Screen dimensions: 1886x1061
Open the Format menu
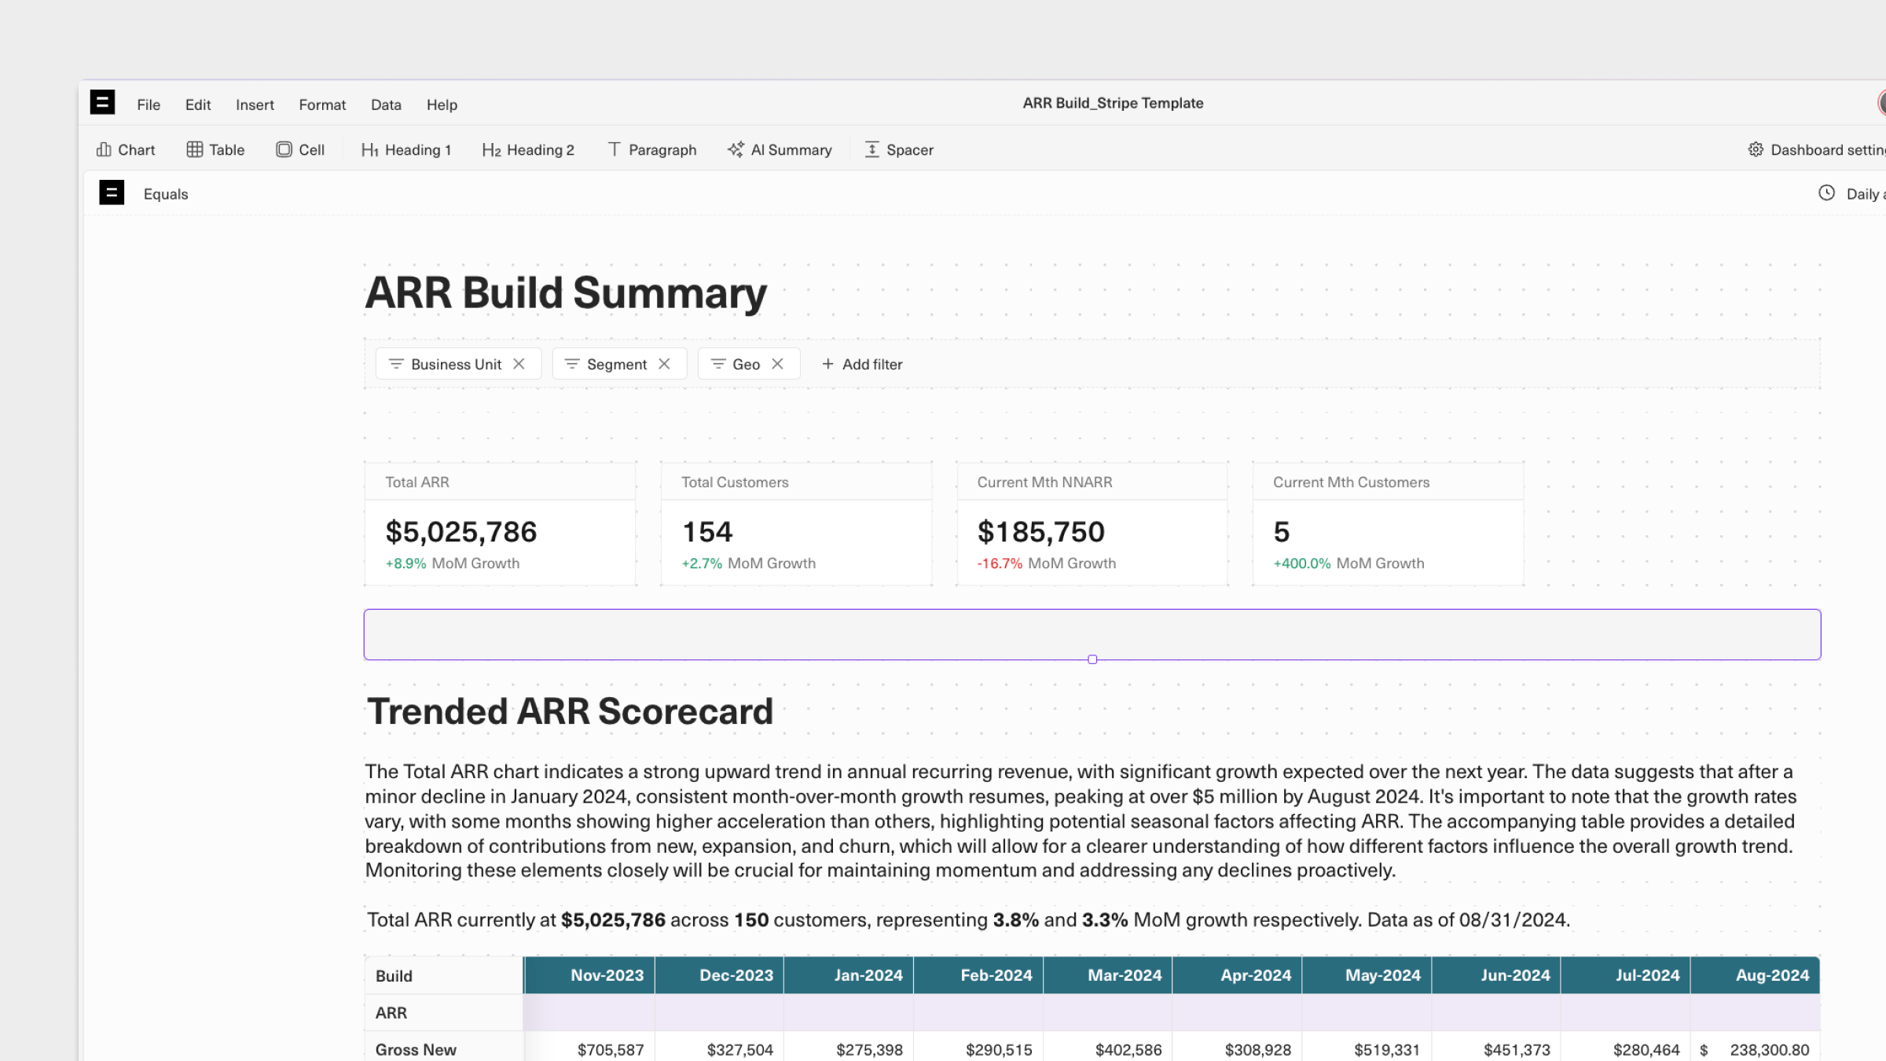[321, 105]
